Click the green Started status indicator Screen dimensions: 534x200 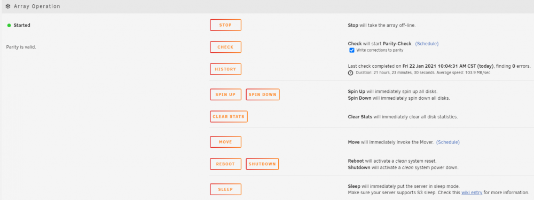9,25
